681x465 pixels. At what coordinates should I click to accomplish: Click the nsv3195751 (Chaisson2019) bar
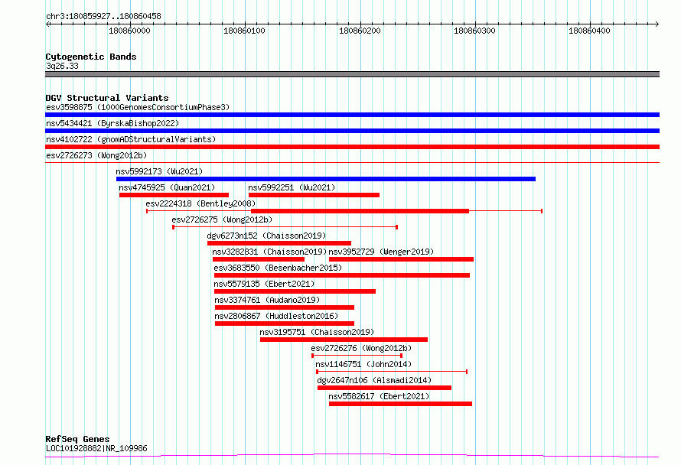coord(344,340)
